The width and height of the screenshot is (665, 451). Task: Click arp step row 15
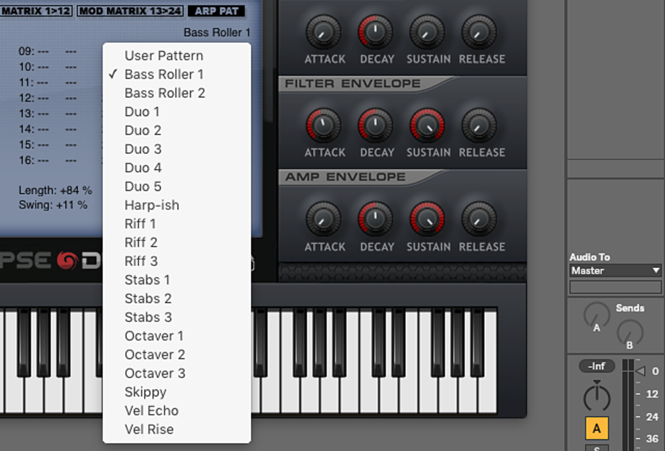[x=48, y=144]
